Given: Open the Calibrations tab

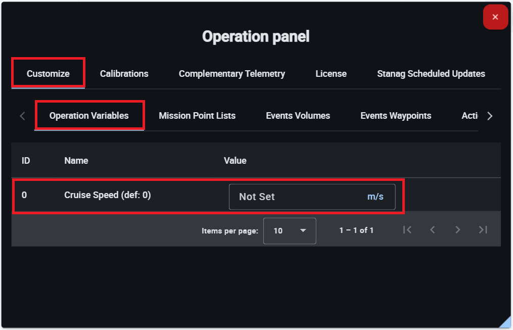Looking at the screenshot, I should click(x=124, y=74).
